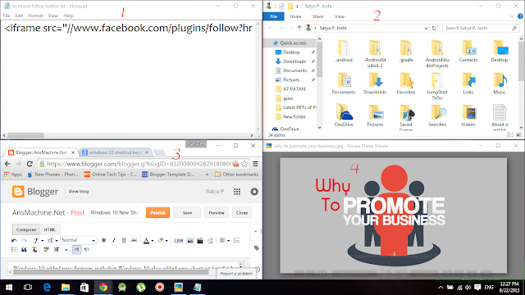Open Normal paragraph format dropdown
Image resolution: width=525 pixels, height=295 pixels.
point(79,240)
